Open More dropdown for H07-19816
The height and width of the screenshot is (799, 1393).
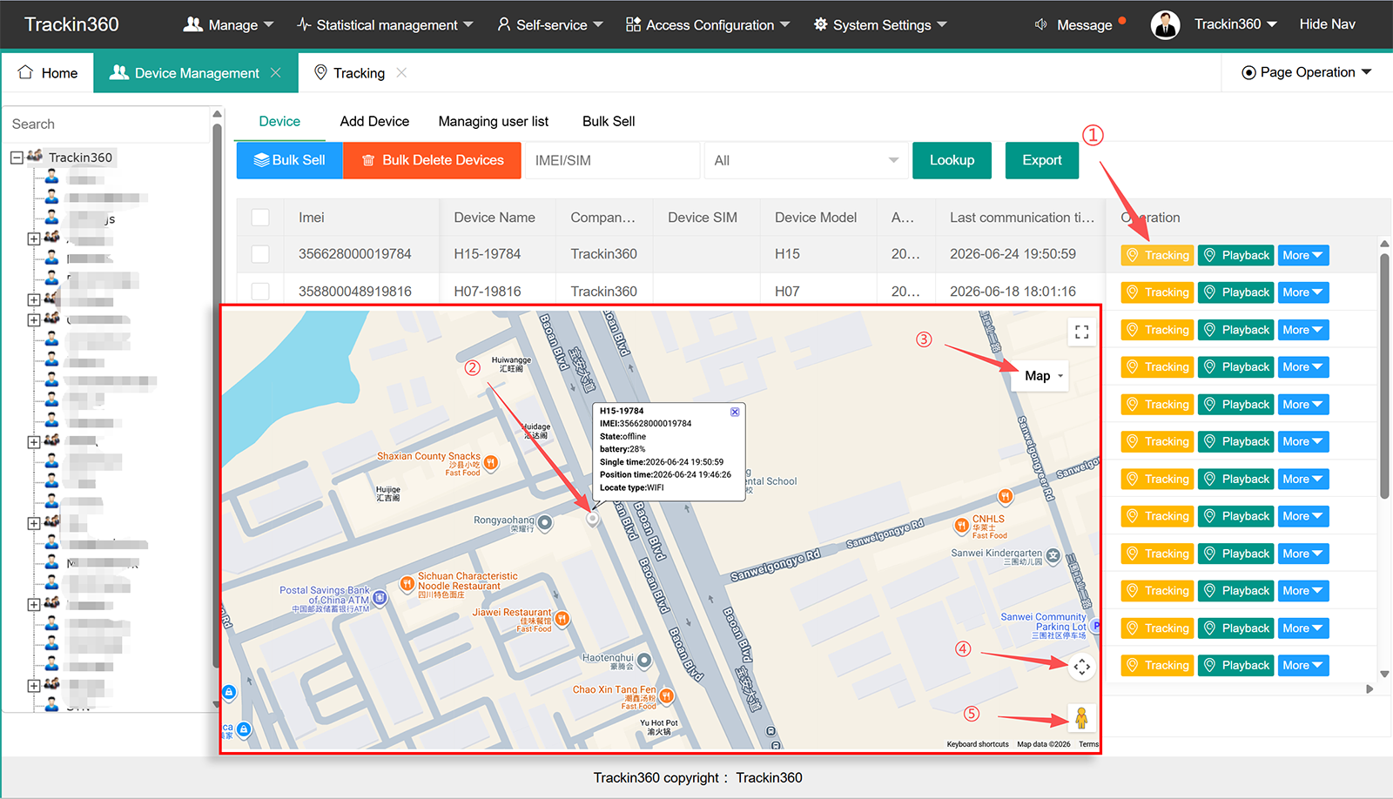pyautogui.click(x=1303, y=292)
